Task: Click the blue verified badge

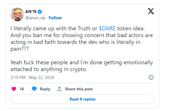Action: point(40,12)
